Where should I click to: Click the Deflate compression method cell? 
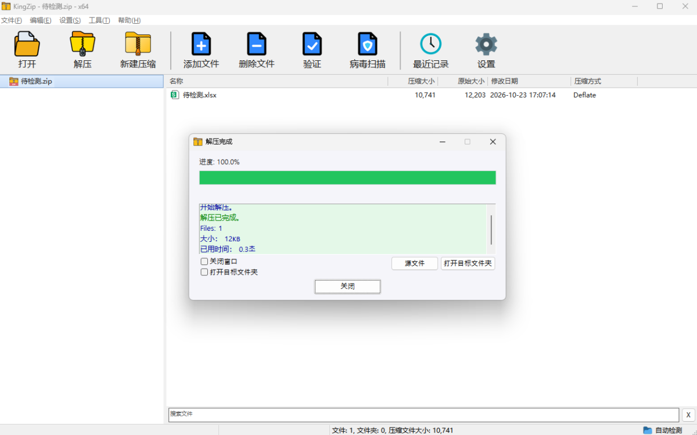click(585, 95)
